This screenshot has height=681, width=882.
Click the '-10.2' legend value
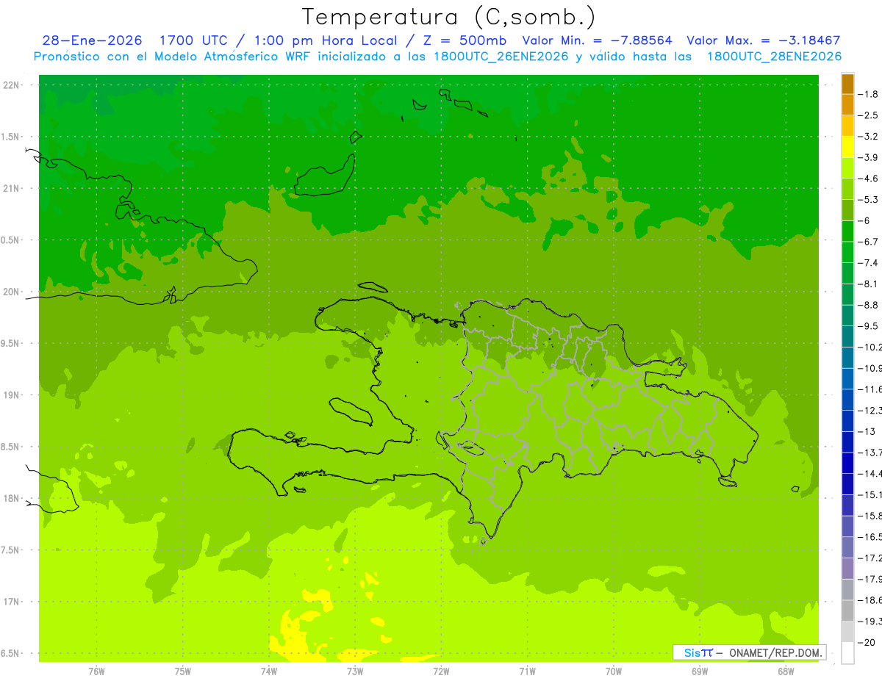tap(870, 347)
